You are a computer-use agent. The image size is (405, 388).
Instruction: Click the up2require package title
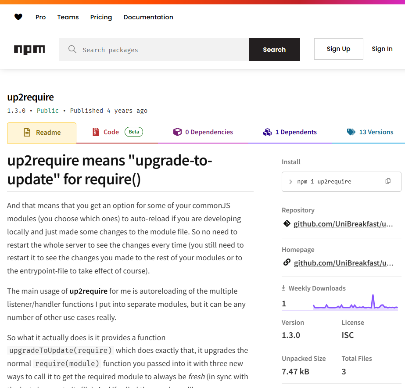[30, 97]
